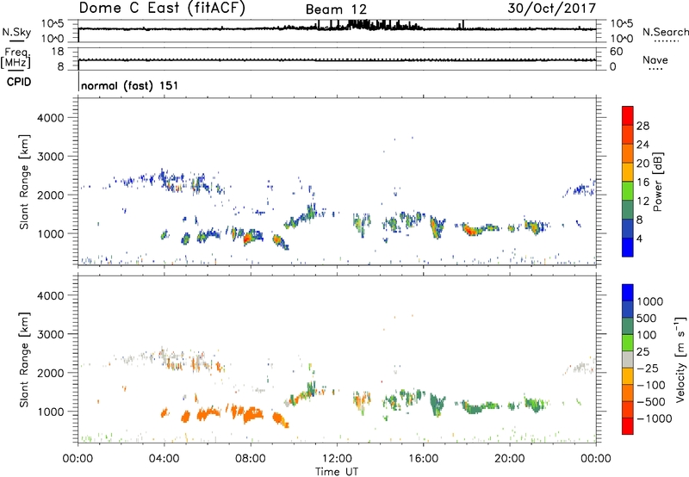The height and width of the screenshot is (477, 689).
Task: Click the "16" tick on Power color bar
Action: click(x=642, y=183)
